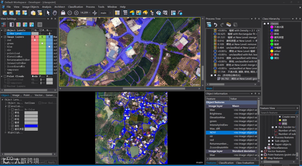Toggle the New Level checkbox

(8, 33)
